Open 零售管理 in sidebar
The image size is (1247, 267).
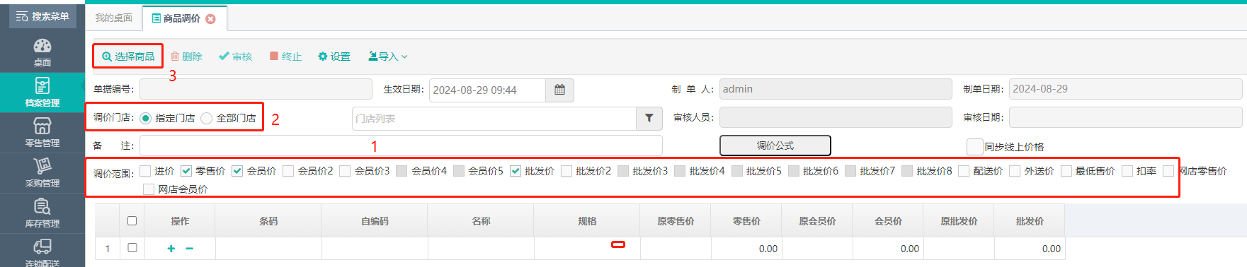click(x=42, y=132)
